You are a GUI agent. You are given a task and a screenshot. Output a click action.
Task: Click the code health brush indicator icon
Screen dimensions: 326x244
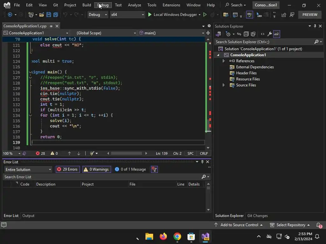pyautogui.click(x=24, y=153)
